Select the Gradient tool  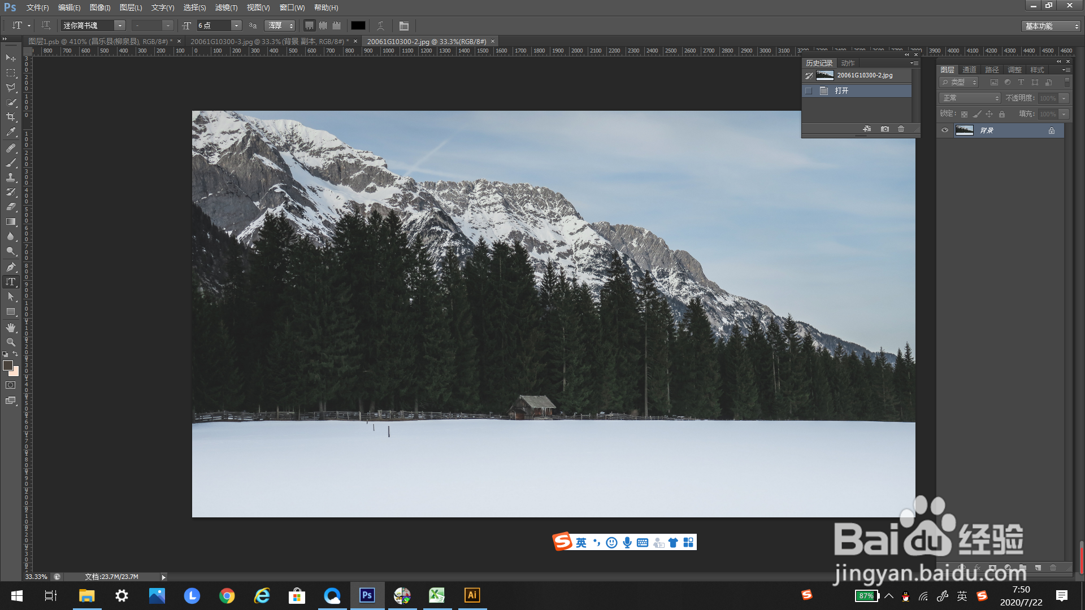(x=11, y=222)
